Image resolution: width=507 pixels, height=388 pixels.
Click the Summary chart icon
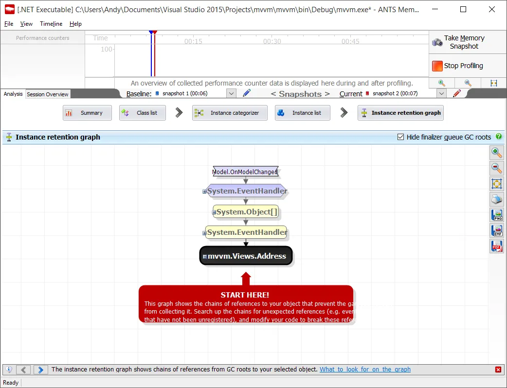(69, 113)
